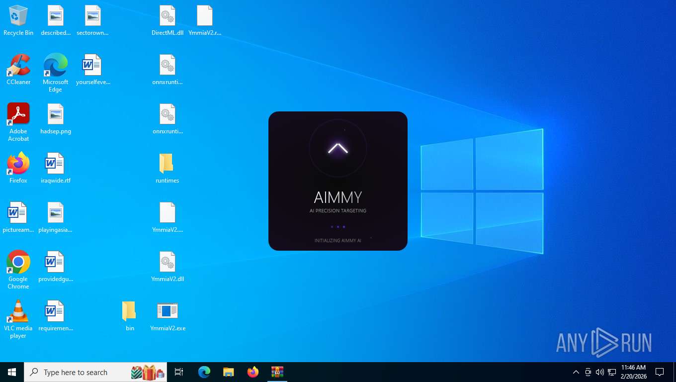Select the YmmiaV2.r... file on the top row
The width and height of the screenshot is (676, 382).
(x=205, y=20)
